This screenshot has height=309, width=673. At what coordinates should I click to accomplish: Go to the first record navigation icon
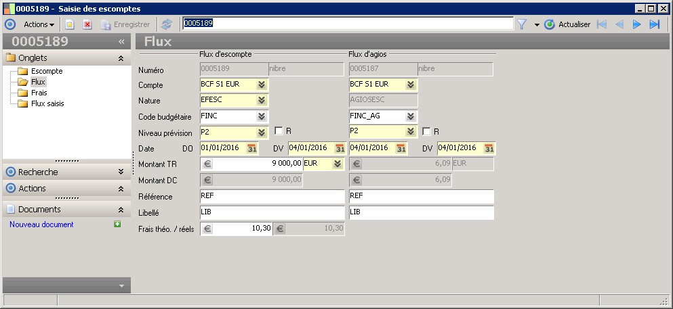coord(602,24)
